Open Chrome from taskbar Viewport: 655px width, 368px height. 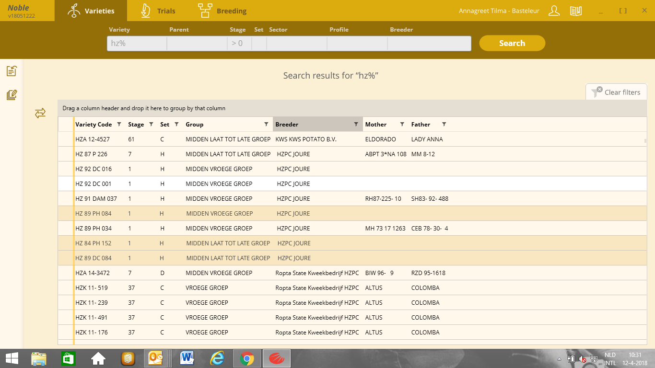(x=247, y=358)
